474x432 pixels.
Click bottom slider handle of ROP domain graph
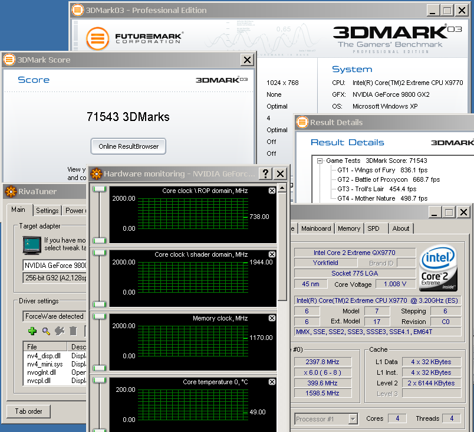coord(100,241)
